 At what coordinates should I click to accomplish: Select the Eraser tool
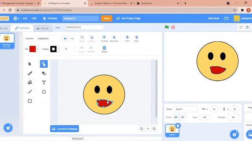[x=44, y=73]
